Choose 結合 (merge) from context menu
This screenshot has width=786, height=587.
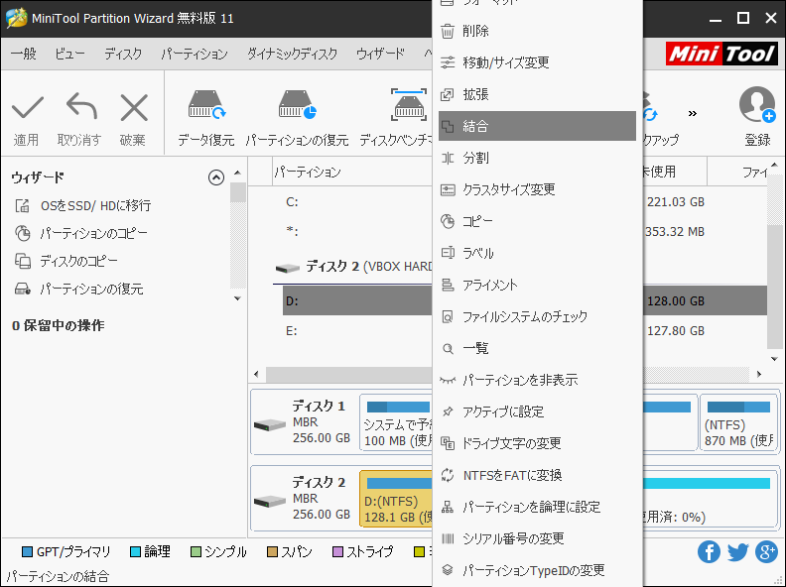point(537,126)
